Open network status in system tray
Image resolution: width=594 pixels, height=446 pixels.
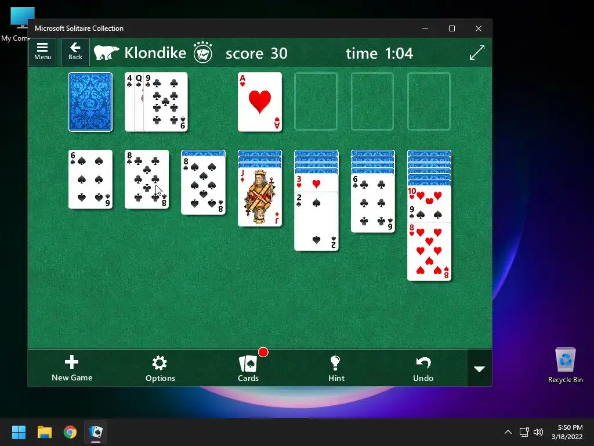[x=524, y=432]
